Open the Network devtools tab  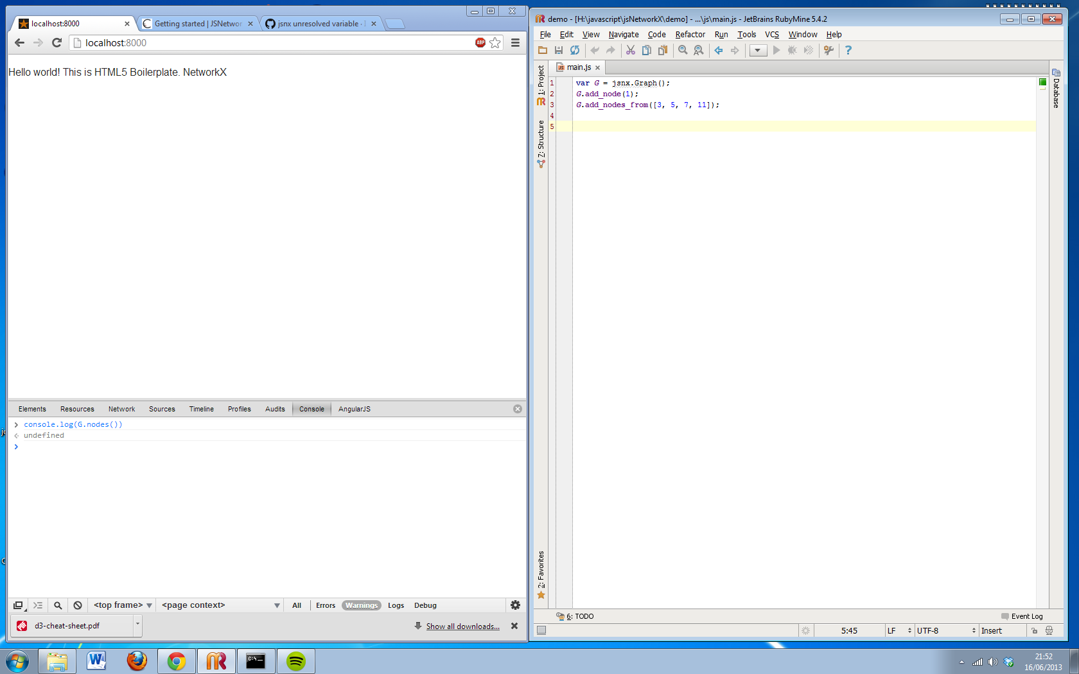[121, 409]
